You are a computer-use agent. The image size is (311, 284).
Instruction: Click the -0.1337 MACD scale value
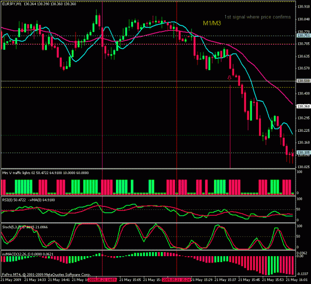(302, 274)
